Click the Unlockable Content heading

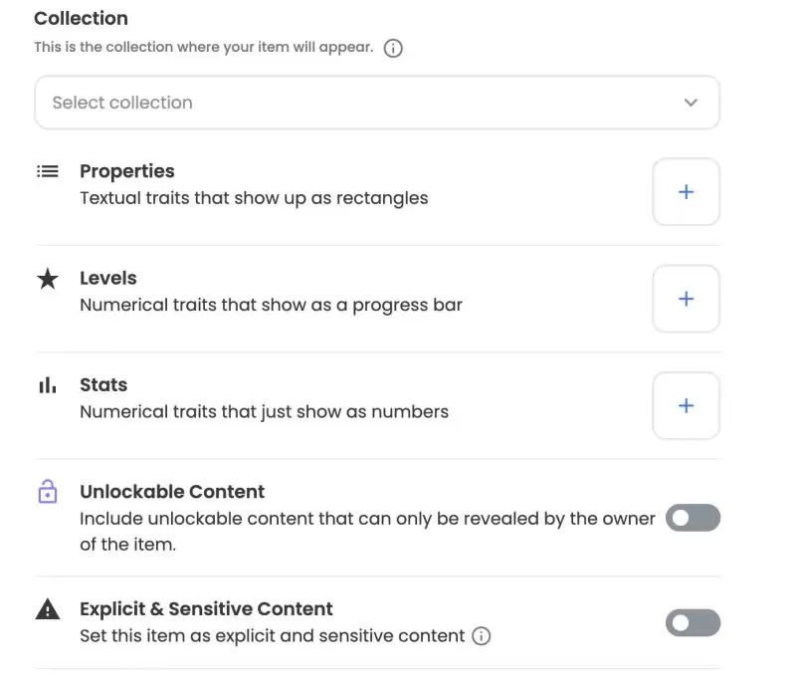point(172,492)
